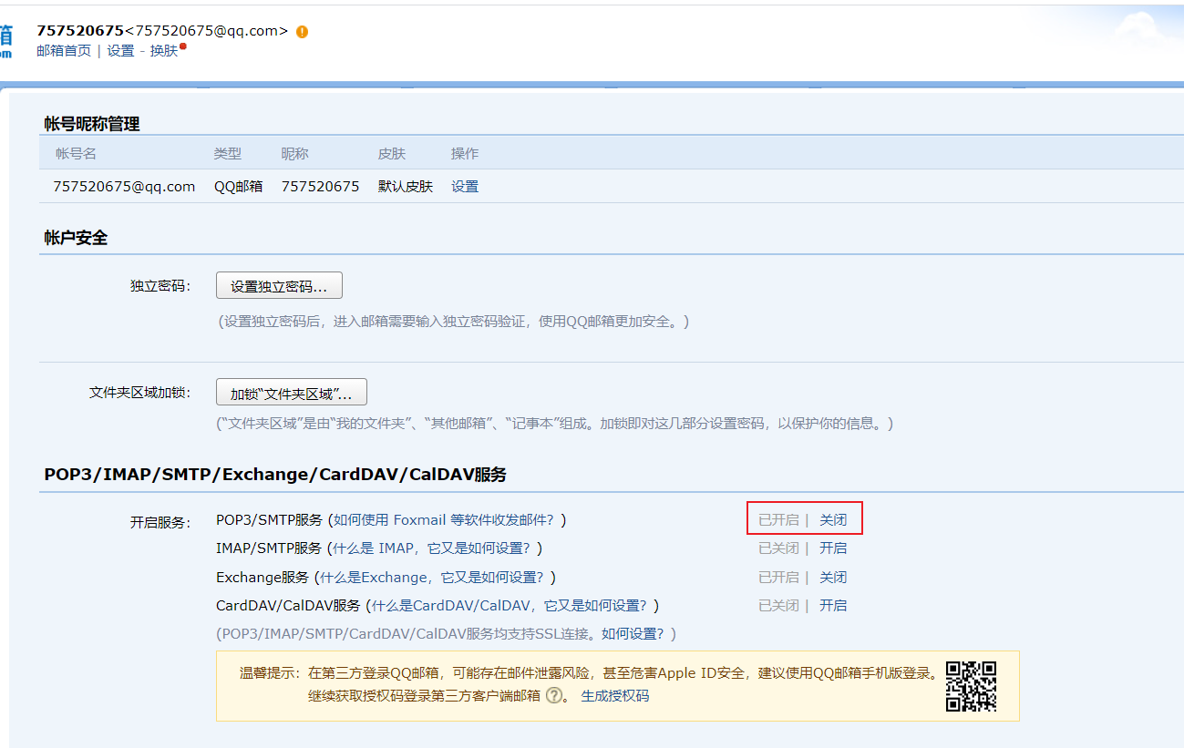This screenshot has width=1184, height=748.
Task: Click 设置 in the nickname management table row
Action: [x=464, y=185]
